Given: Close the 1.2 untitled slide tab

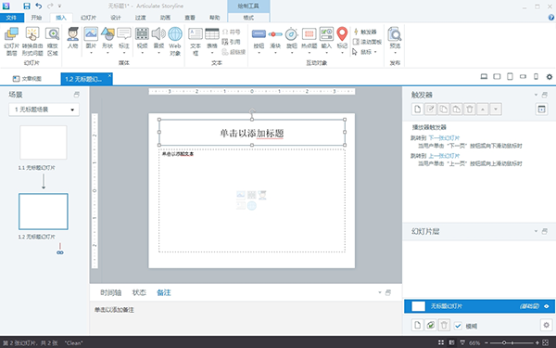Looking at the screenshot, I should [x=109, y=75].
